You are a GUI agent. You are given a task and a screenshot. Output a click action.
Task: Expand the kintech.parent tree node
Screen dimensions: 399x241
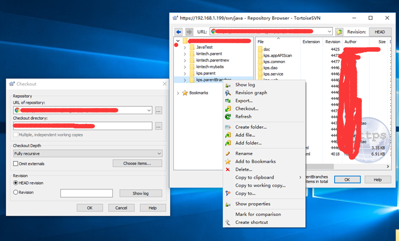(x=185, y=54)
